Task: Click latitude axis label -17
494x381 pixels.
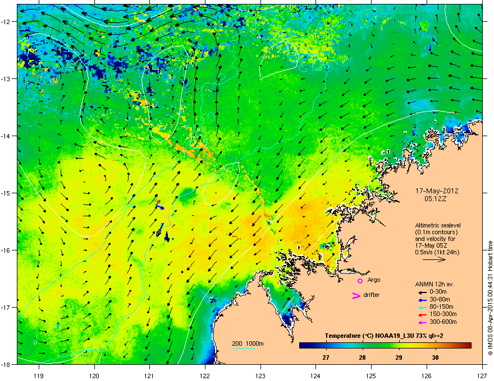Action: click(6, 308)
